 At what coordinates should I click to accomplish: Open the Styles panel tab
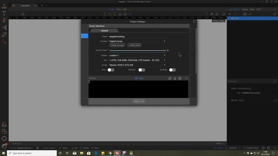(x=252, y=9)
